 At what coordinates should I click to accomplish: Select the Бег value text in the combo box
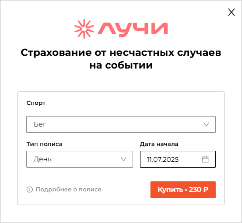(40, 124)
